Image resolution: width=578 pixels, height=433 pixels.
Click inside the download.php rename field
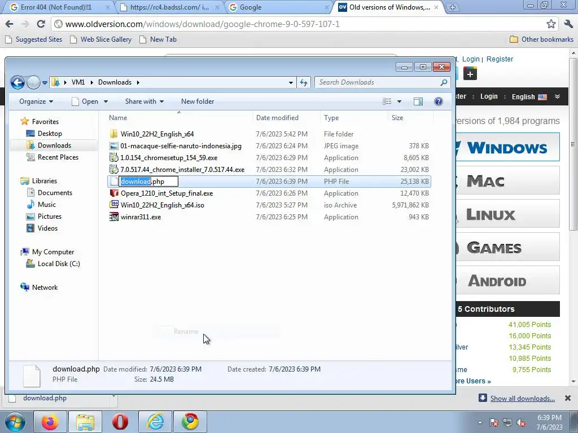pyautogui.click(x=148, y=181)
